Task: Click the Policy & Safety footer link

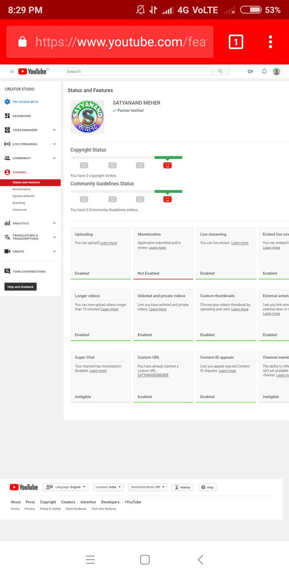Action: coord(50,509)
